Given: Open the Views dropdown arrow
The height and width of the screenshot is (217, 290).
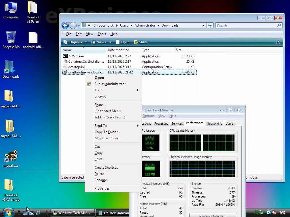Looking at the screenshot, I should point(110,42).
